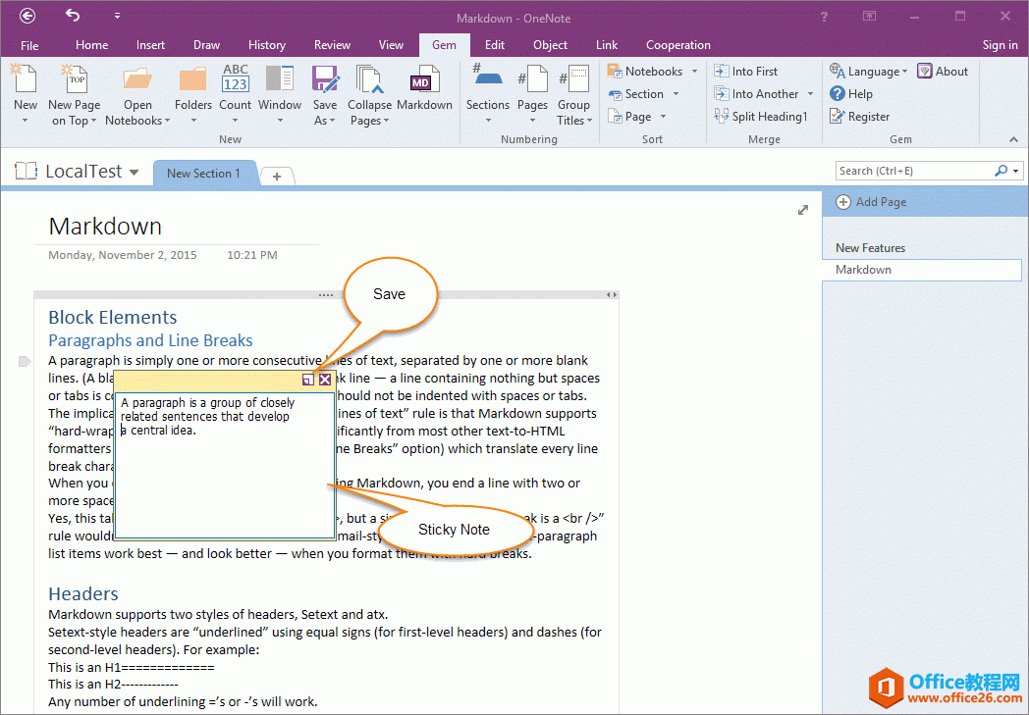Click the Undo arrow in title bar
1029x715 pixels.
tap(73, 16)
